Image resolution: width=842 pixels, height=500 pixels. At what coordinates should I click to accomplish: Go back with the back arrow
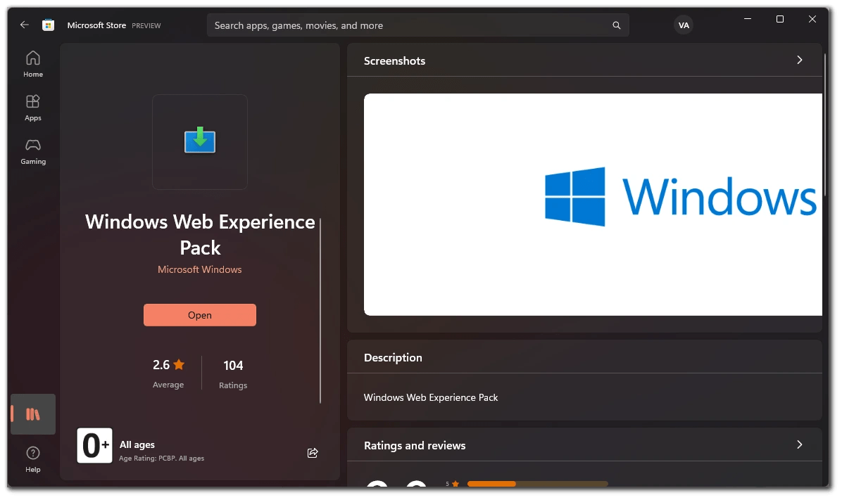[24, 25]
